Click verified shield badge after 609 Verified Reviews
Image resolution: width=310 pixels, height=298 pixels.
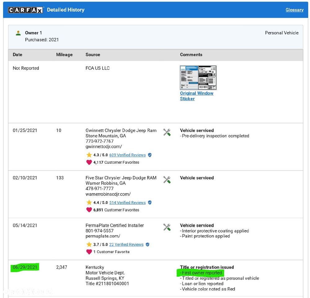pos(150,155)
